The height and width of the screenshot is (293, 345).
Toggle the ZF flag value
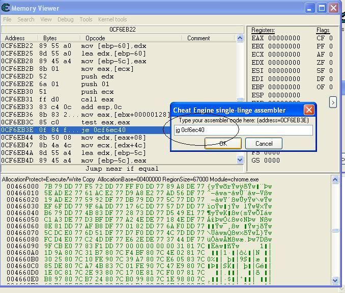click(331, 63)
